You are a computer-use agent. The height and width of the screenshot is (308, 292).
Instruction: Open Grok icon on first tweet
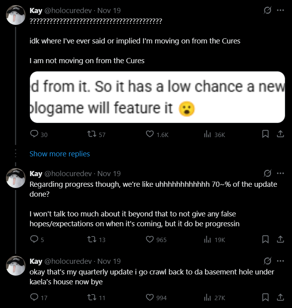268,11
